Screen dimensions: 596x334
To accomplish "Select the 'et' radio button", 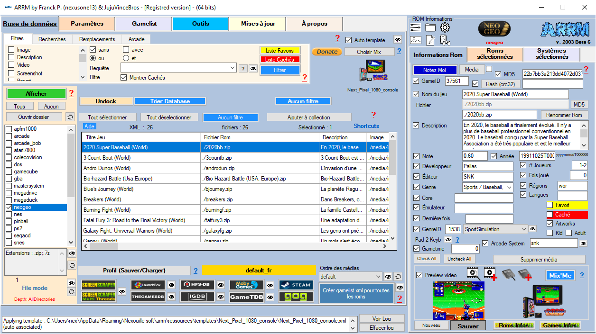I will point(126,58).
